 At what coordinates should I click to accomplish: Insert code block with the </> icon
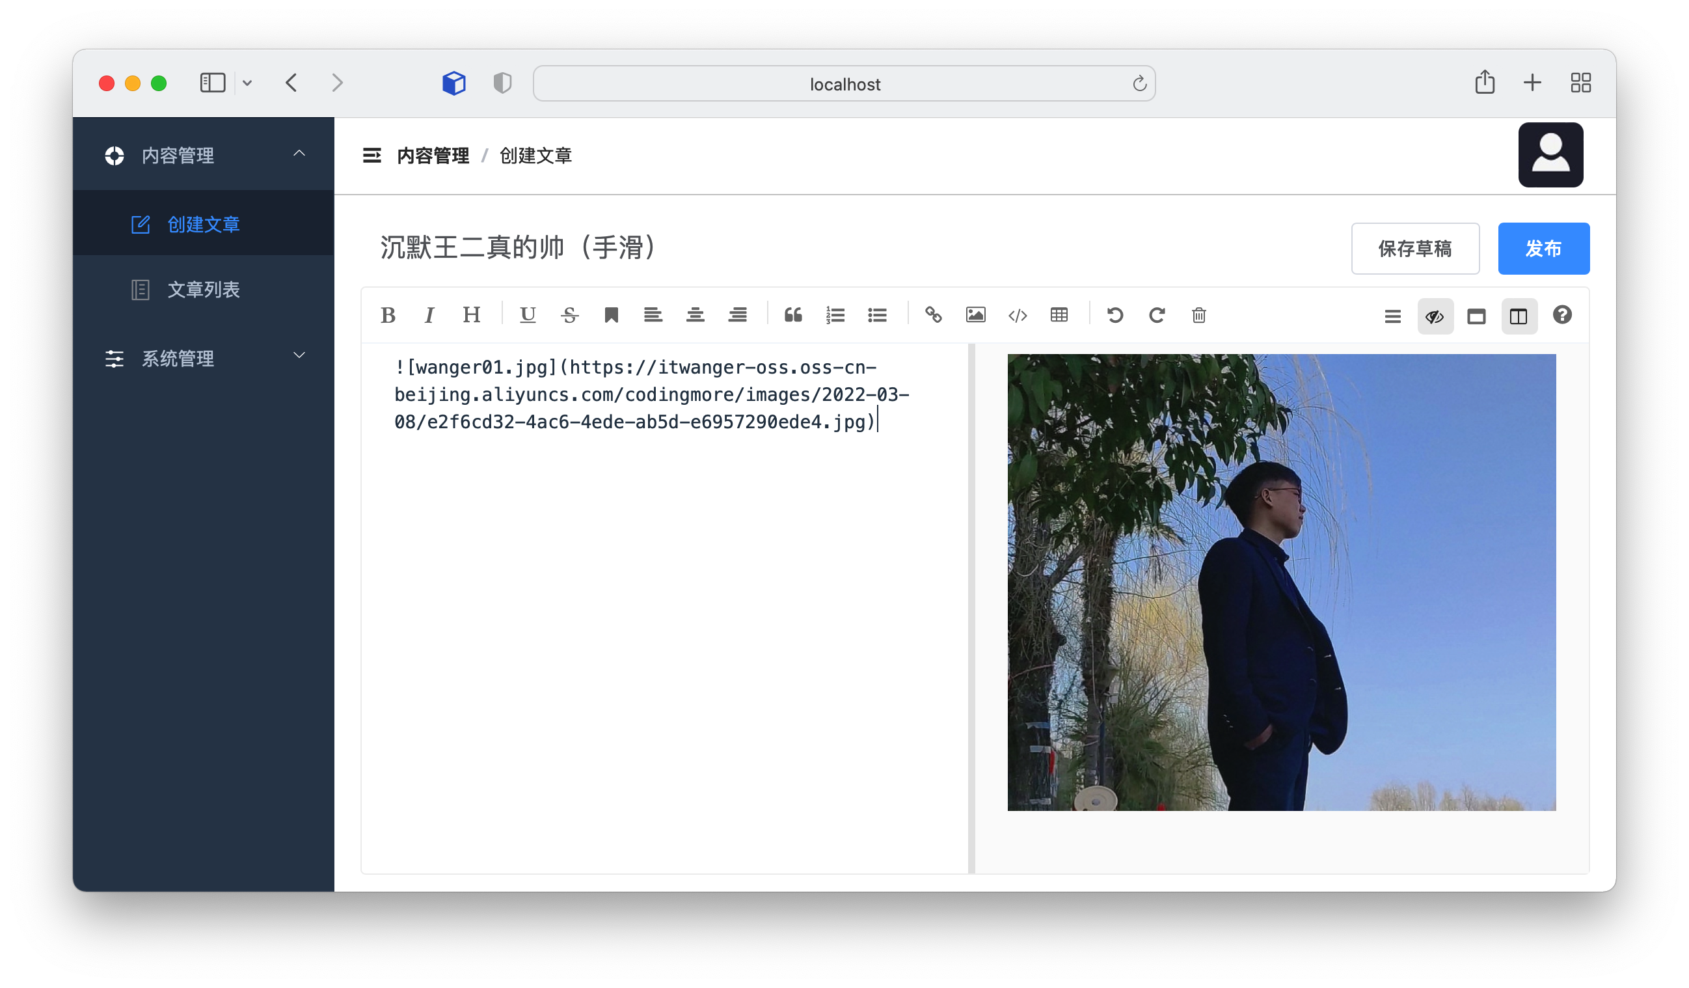(x=1018, y=315)
